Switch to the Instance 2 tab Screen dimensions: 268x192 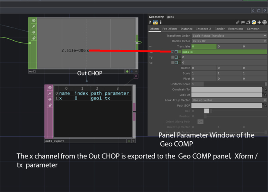pyautogui.click(x=203, y=29)
